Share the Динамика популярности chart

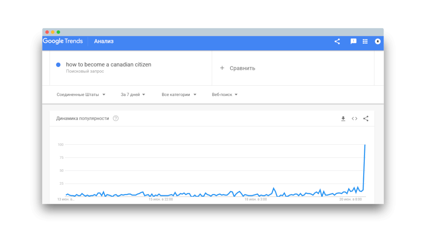coord(366,118)
